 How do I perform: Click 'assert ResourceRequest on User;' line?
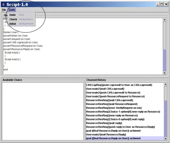pos(23,46)
